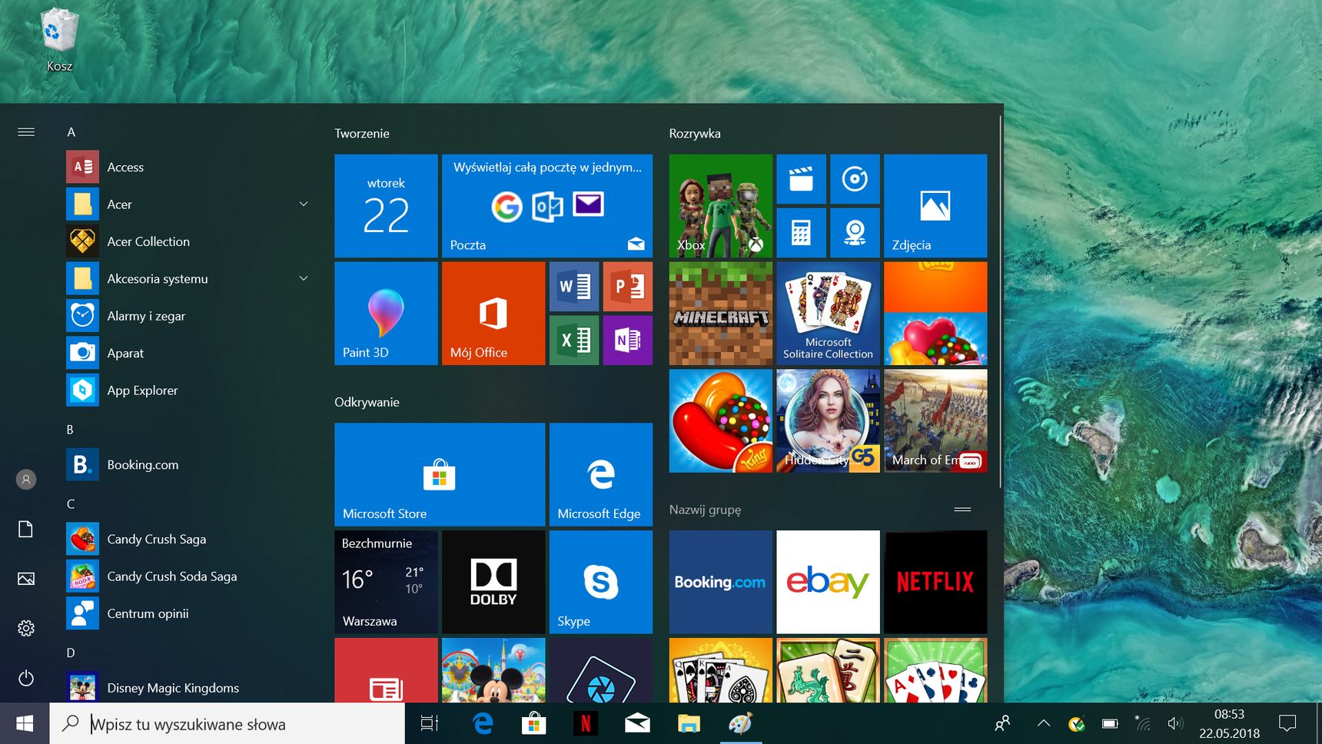Open Centrum opinii
Viewport: 1322px width, 744px height.
coord(188,613)
